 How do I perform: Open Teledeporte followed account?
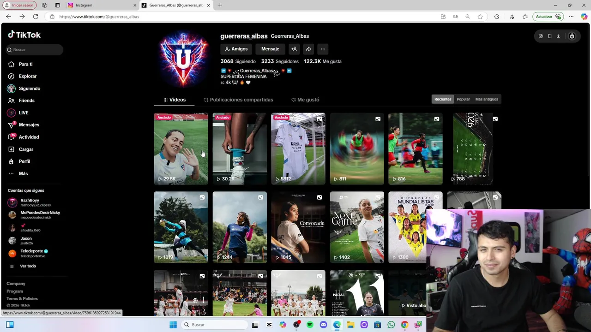[28, 253]
